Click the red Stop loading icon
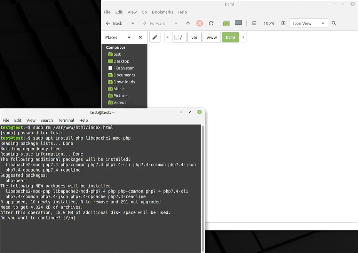The width and height of the screenshot is (358, 253). 199,23
